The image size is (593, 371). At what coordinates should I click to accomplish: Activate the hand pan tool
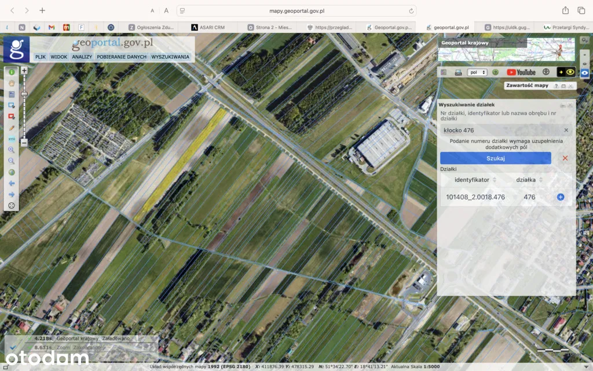11,83
